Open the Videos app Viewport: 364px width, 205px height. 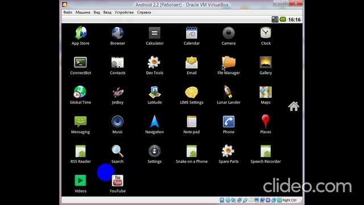[80, 183]
